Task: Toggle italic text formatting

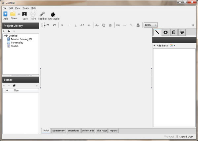Action: click(69, 25)
